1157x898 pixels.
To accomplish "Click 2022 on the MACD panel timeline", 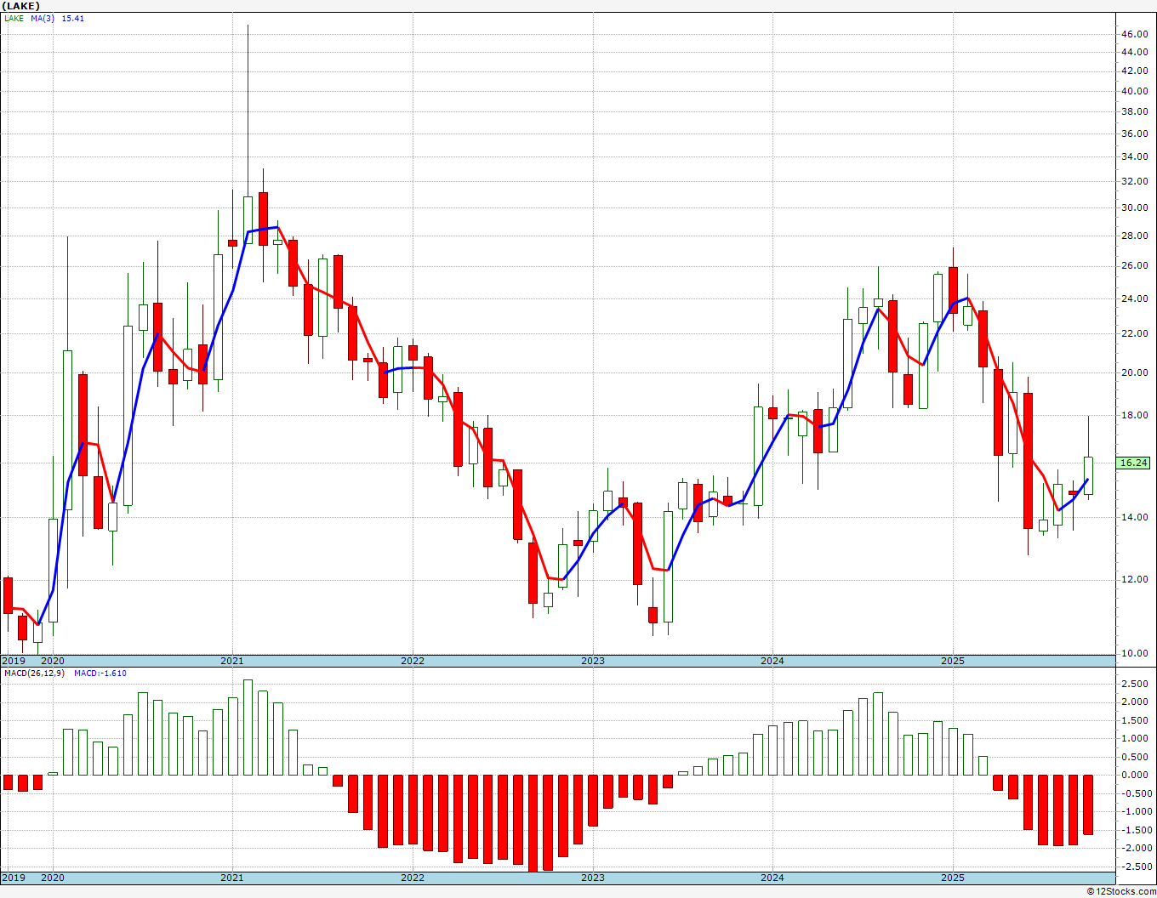I will click(x=413, y=878).
